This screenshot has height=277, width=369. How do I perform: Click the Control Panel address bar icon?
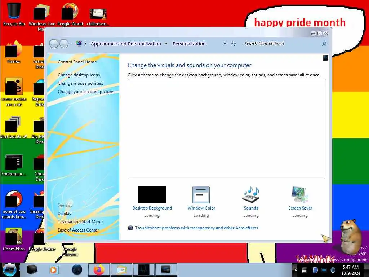click(79, 43)
